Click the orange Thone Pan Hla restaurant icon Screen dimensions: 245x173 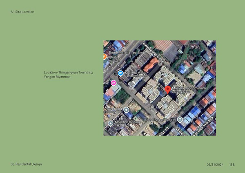[x=105, y=56]
